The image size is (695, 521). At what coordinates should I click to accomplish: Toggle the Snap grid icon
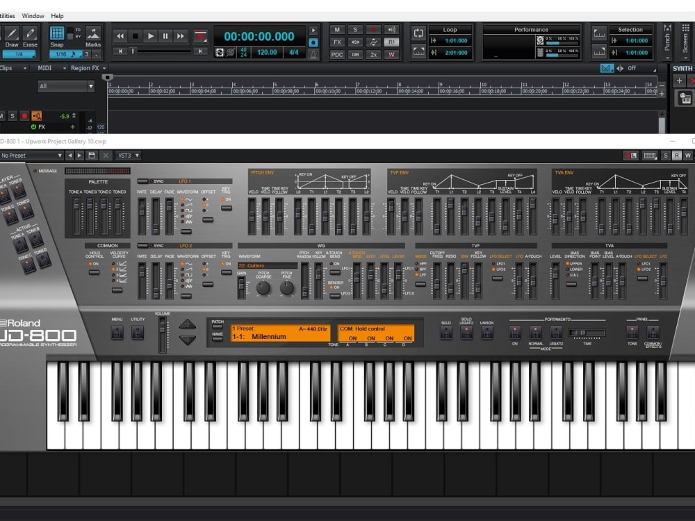click(57, 33)
